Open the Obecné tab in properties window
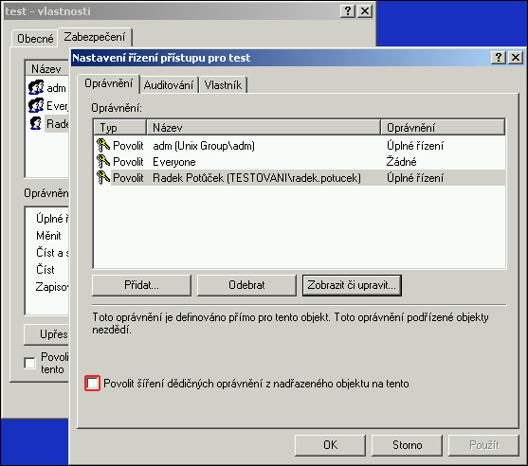 (x=35, y=39)
